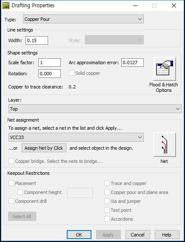The width and height of the screenshot is (185, 242).
Task: Enable Copper bridge checkbox
Action: 11,161
